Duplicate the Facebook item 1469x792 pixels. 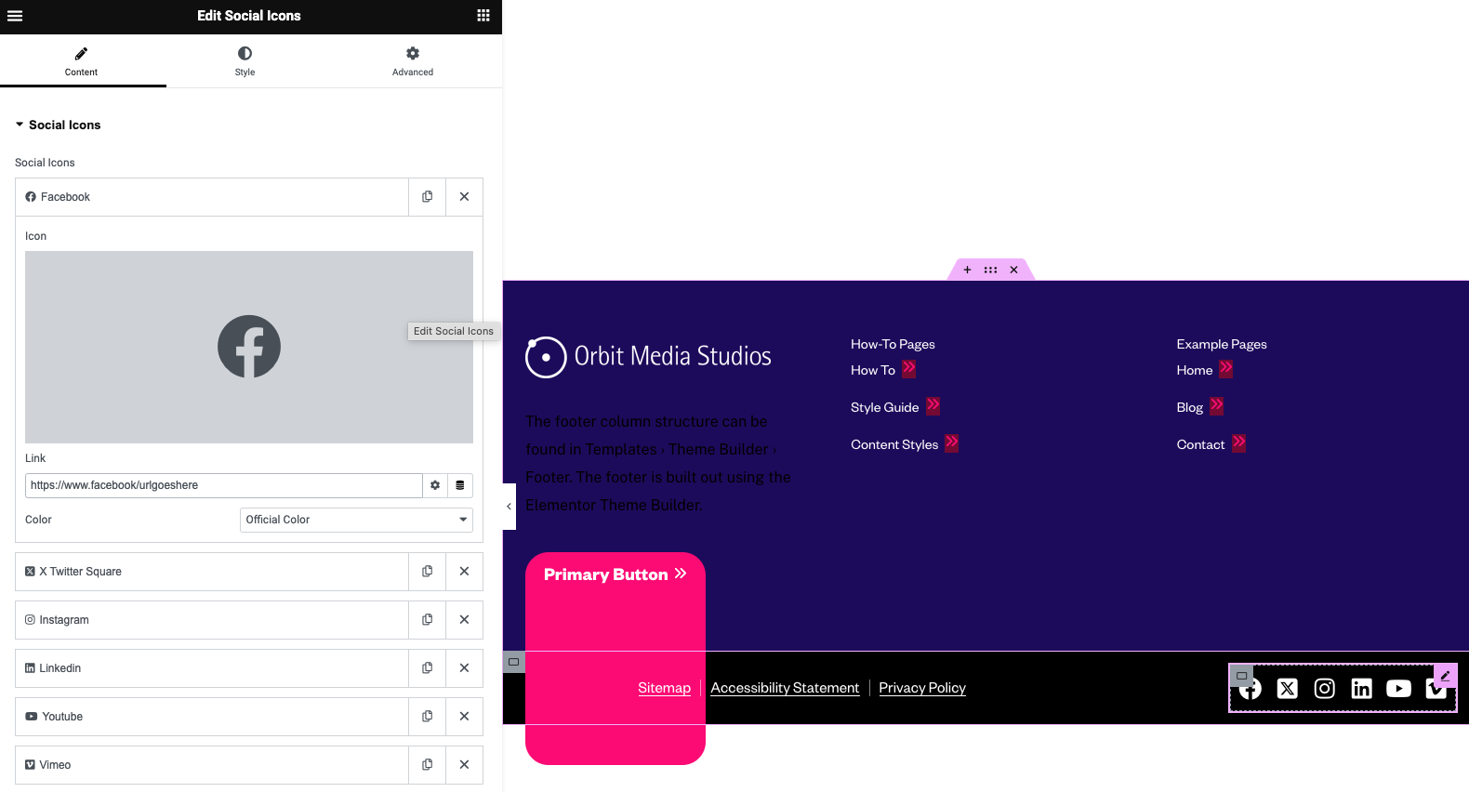(428, 197)
